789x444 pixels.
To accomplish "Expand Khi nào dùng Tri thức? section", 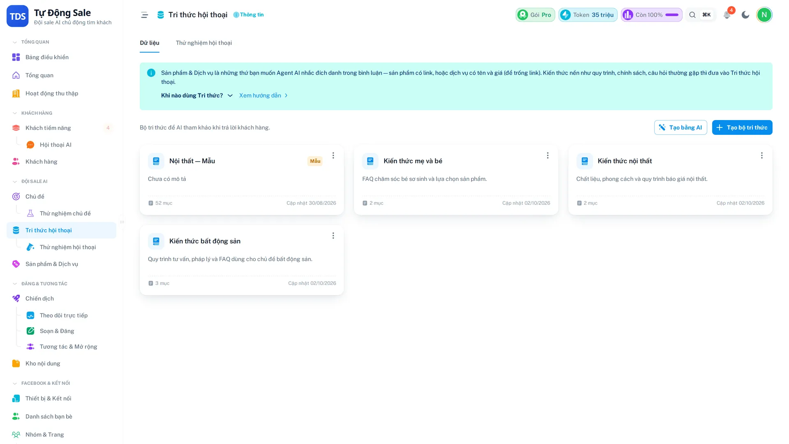I will 197,95.
